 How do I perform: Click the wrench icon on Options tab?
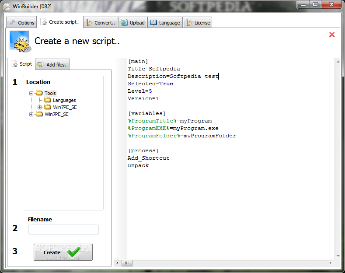(x=13, y=22)
